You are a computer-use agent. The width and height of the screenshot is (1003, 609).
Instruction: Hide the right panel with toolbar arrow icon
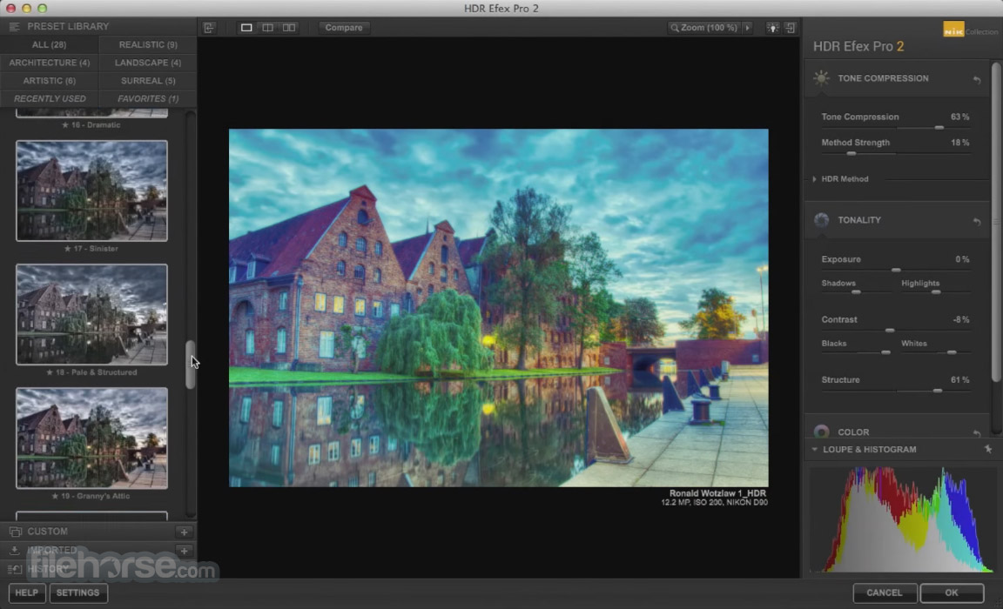tap(791, 28)
